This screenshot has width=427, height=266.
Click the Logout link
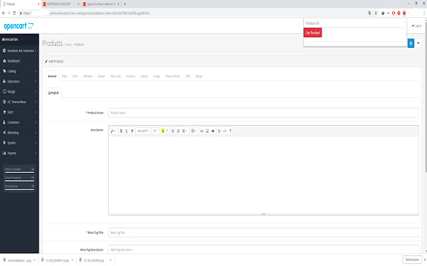[416, 26]
